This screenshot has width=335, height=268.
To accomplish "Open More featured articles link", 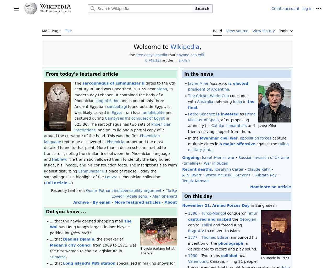I will [x=138, y=202].
